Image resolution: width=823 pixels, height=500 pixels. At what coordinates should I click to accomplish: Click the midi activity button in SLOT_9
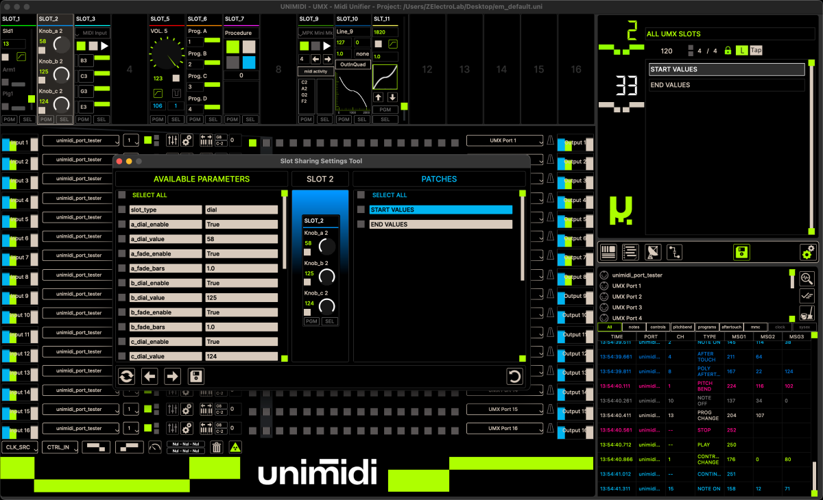click(x=315, y=71)
